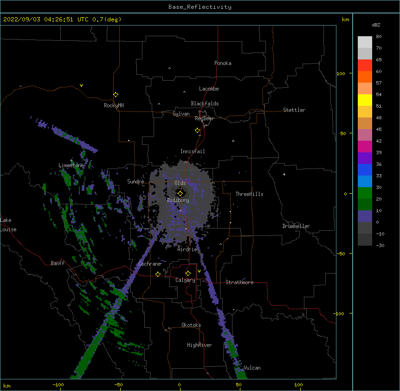The height and width of the screenshot is (391, 400).
Task: Click the Calgary city label
Action: (185, 280)
